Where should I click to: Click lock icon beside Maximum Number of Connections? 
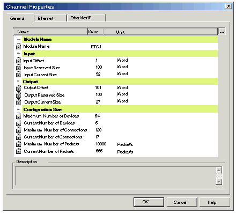(18, 130)
